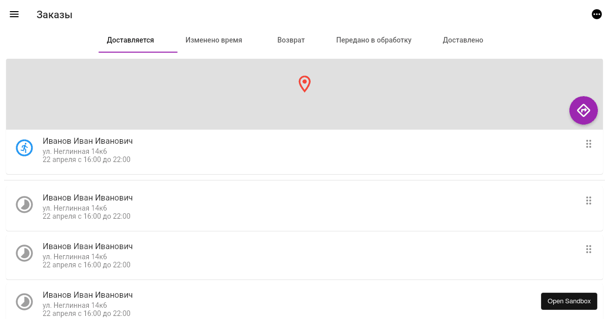609x319 pixels.
Task: Open the Возврат tab
Action: pyautogui.click(x=291, y=40)
